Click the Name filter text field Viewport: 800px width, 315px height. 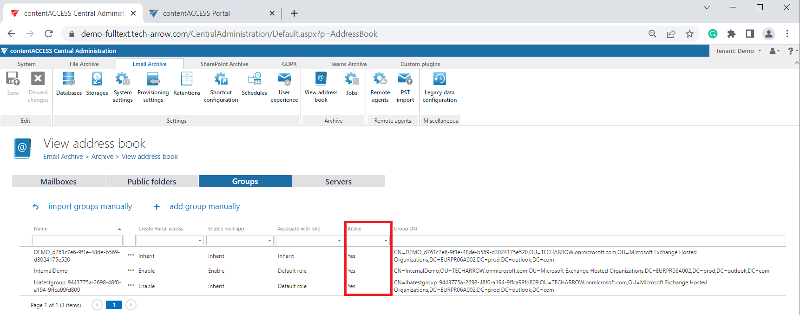click(x=77, y=241)
